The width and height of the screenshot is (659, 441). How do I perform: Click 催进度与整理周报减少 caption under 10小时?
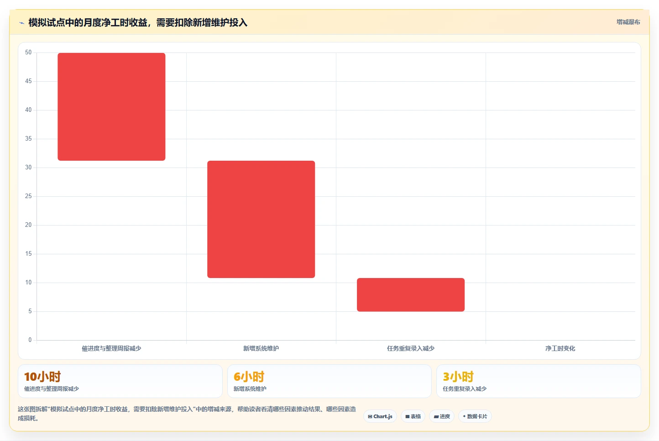pyautogui.click(x=52, y=389)
